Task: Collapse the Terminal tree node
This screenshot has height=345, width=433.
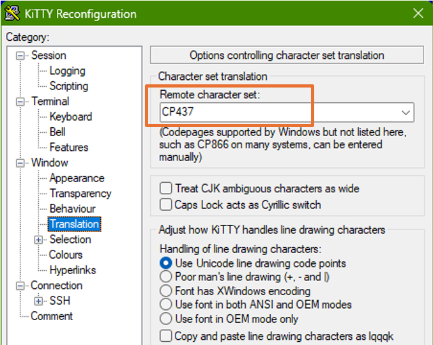Action: (x=22, y=102)
